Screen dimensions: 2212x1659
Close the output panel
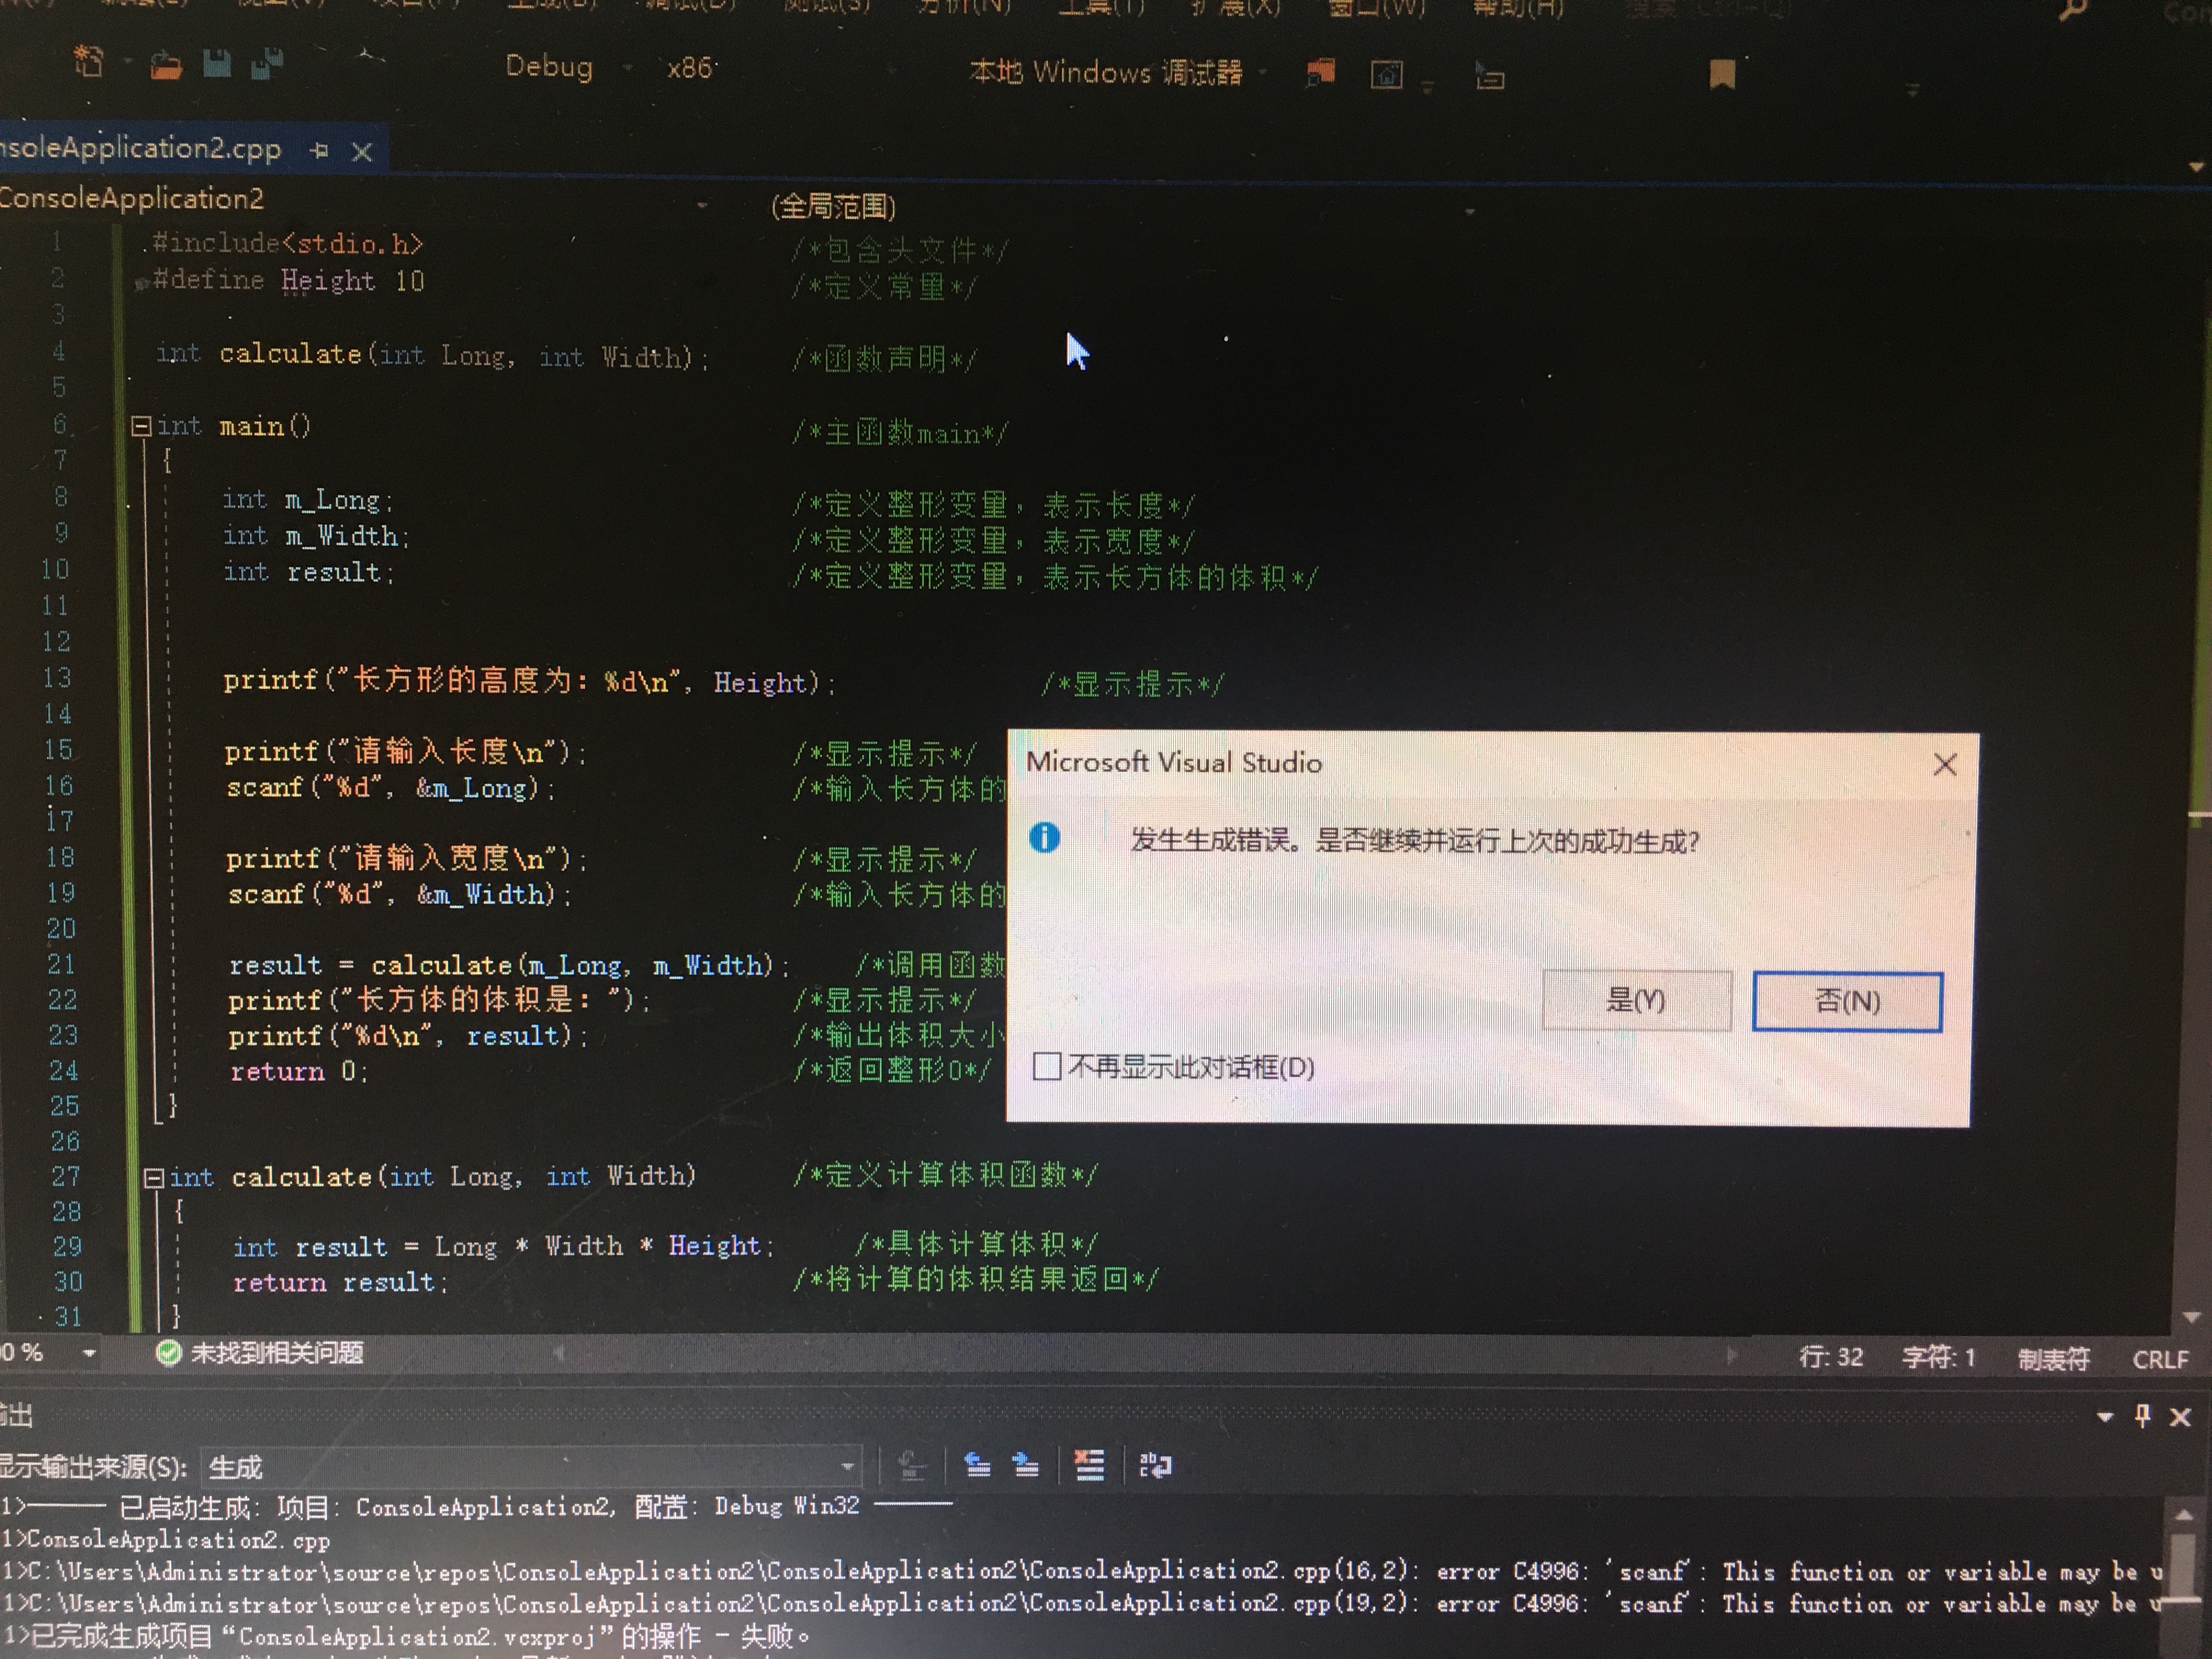2181,1417
